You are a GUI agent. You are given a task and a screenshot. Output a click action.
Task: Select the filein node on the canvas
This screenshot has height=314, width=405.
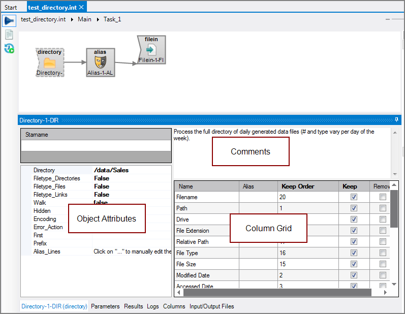[151, 50]
